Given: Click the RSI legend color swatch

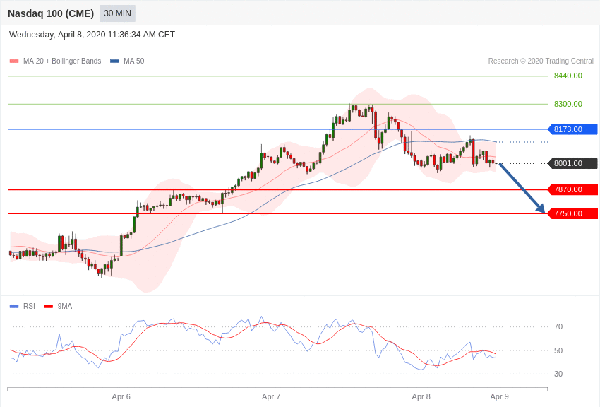Looking at the screenshot, I should (x=14, y=306).
